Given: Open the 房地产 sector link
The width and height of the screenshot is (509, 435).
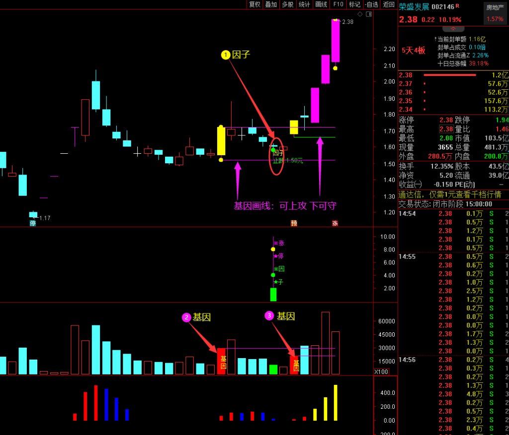Looking at the screenshot, I should click(495, 7).
